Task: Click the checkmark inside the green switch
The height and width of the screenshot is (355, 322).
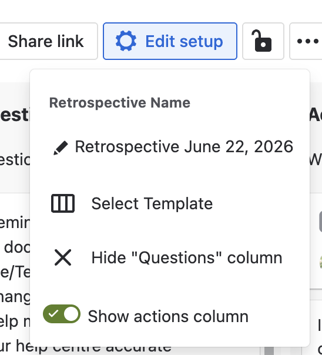Action: (x=53, y=314)
